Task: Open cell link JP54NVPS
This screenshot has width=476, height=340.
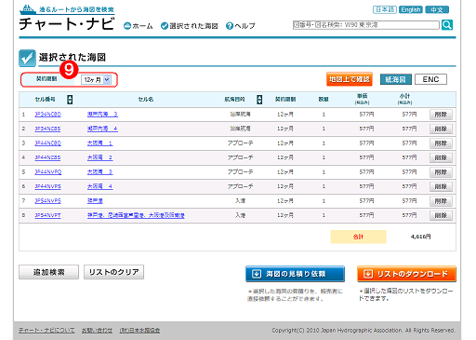Action: [47, 201]
